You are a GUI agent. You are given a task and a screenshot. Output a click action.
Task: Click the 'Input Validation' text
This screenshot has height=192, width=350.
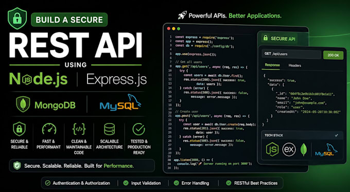click(x=146, y=183)
